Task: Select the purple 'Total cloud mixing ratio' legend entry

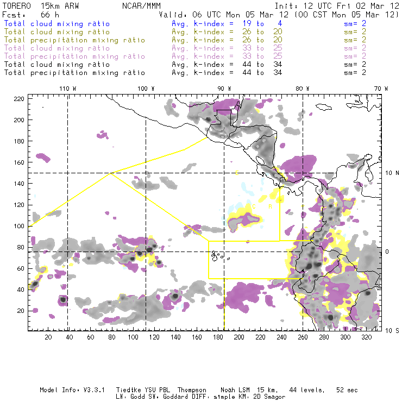Action: coord(57,48)
